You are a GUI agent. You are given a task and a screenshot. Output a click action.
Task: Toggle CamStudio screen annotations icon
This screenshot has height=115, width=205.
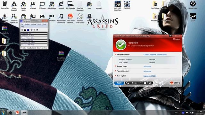coord(31,30)
